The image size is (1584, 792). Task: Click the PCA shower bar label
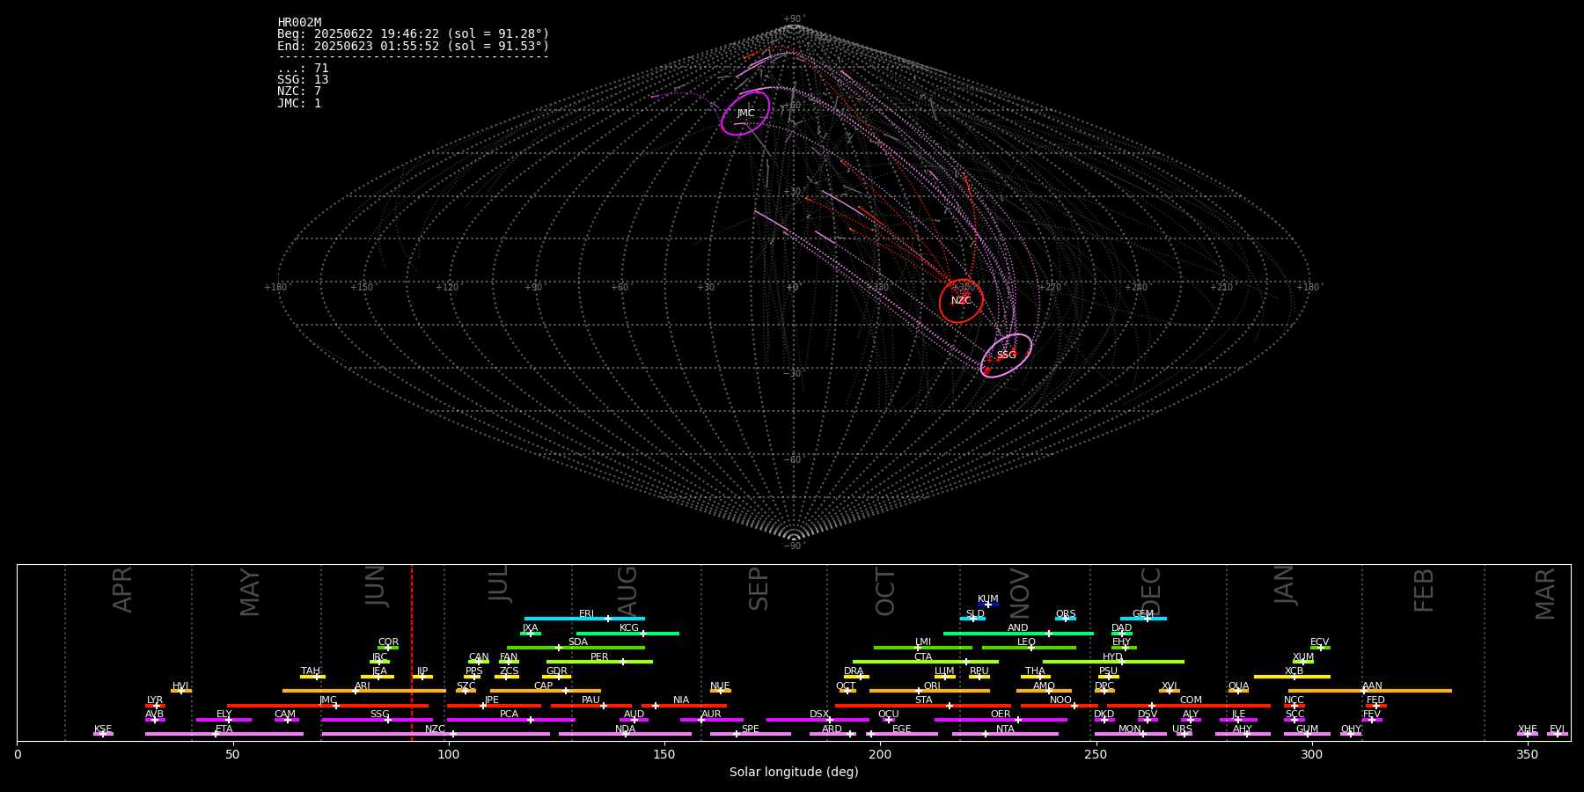pos(509,715)
